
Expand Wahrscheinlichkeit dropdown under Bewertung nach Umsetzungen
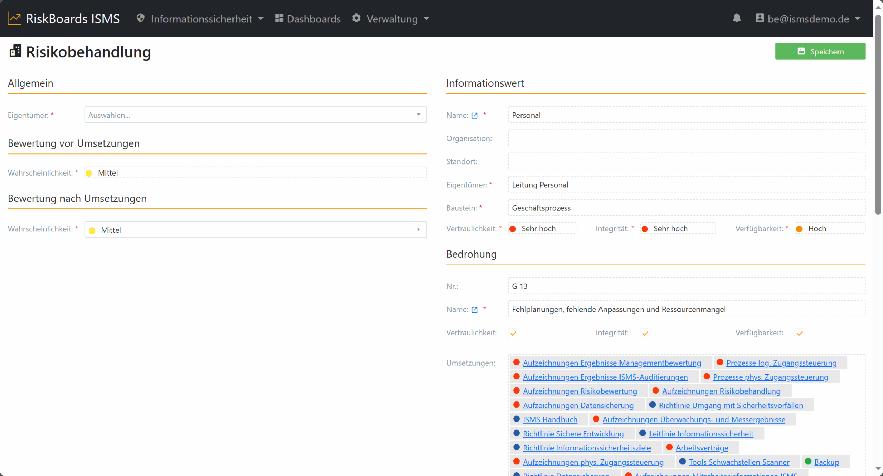(255, 230)
